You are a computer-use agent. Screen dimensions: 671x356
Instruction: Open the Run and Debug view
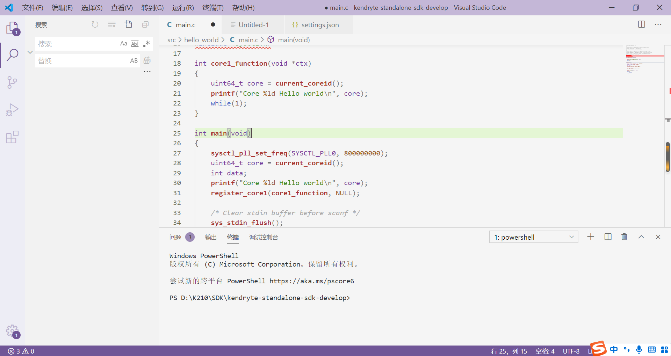click(x=13, y=110)
